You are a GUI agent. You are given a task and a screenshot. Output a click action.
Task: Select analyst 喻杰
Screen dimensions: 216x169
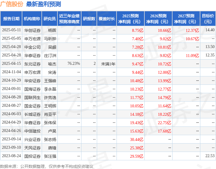pyautogui.click(x=52, y=64)
